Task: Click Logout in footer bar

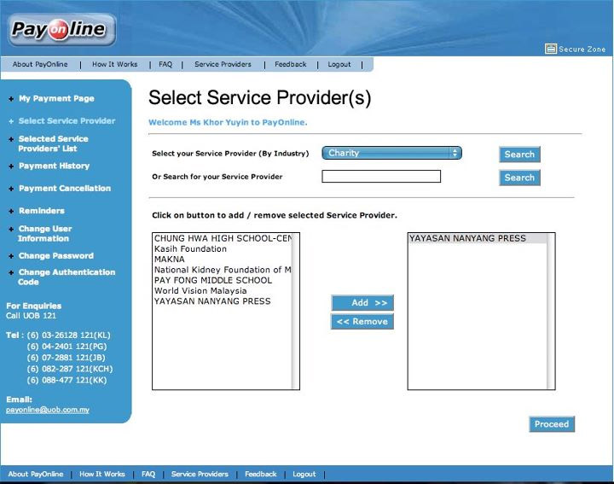Action: pyautogui.click(x=304, y=475)
